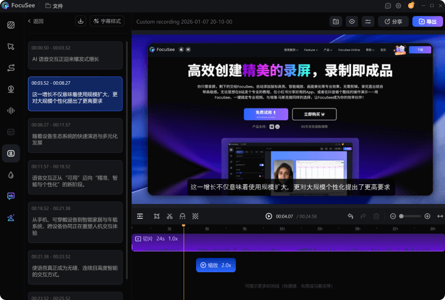This screenshot has height=300, width=445.
Task: Select the highlighted subtitles sidebar icon
Action: pos(11,153)
